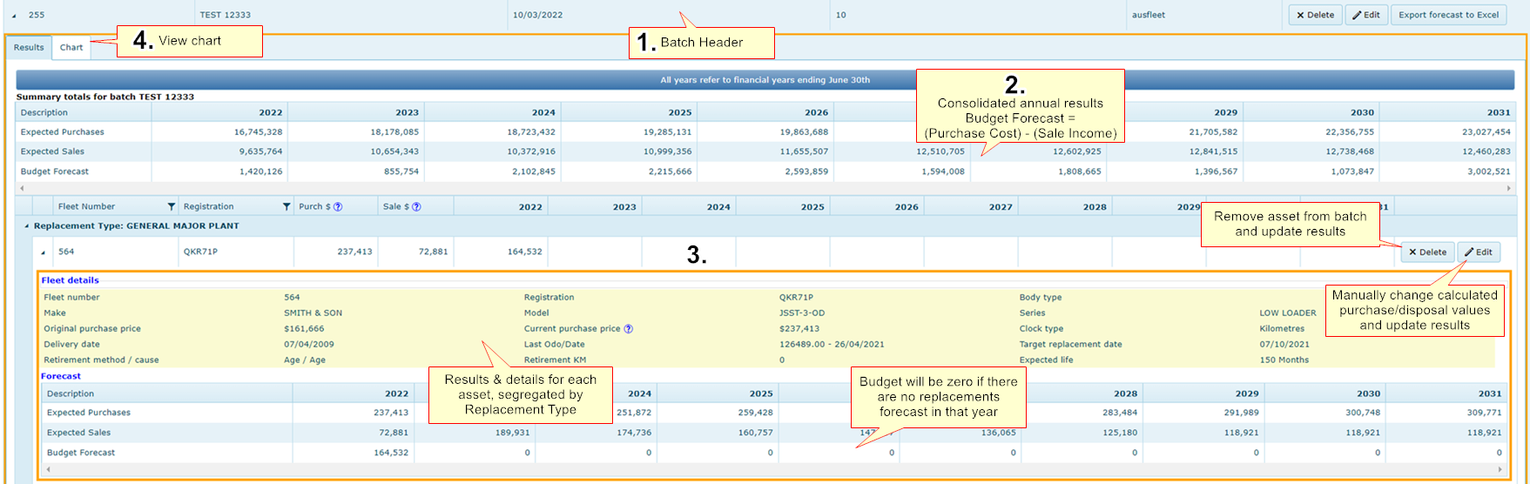1530x484 pixels.
Task: Open the Registration column filter
Action: pos(286,206)
